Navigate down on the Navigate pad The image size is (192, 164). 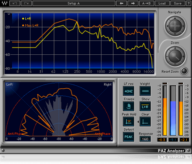175,34
